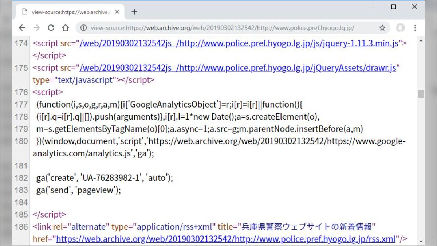
Task: Open the browser home page
Action: pyautogui.click(x=66, y=28)
